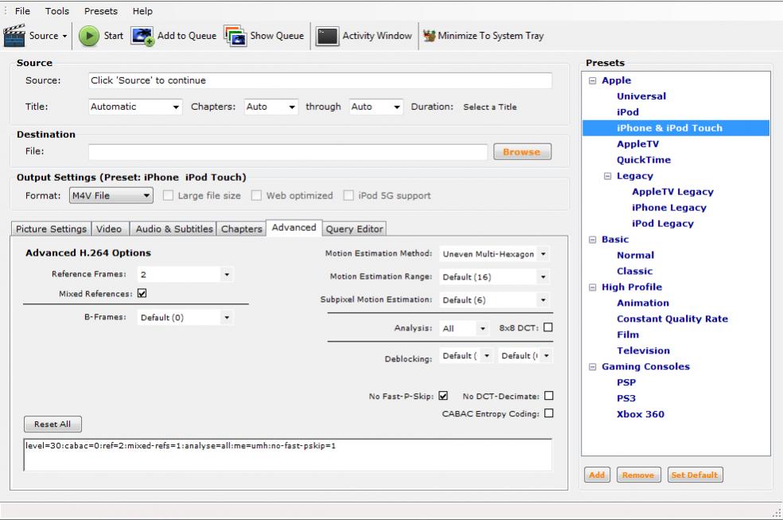Toggle the Web optimized checkbox

(x=256, y=195)
